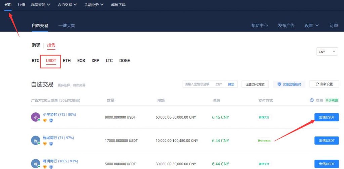Select the DOGE coin tab
The image size is (344, 169).
[125, 61]
